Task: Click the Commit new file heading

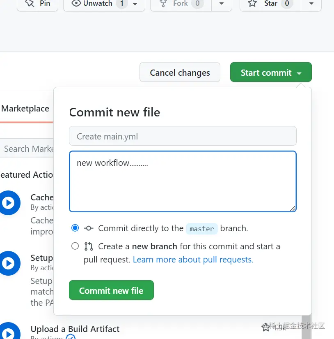Action: pos(115,112)
